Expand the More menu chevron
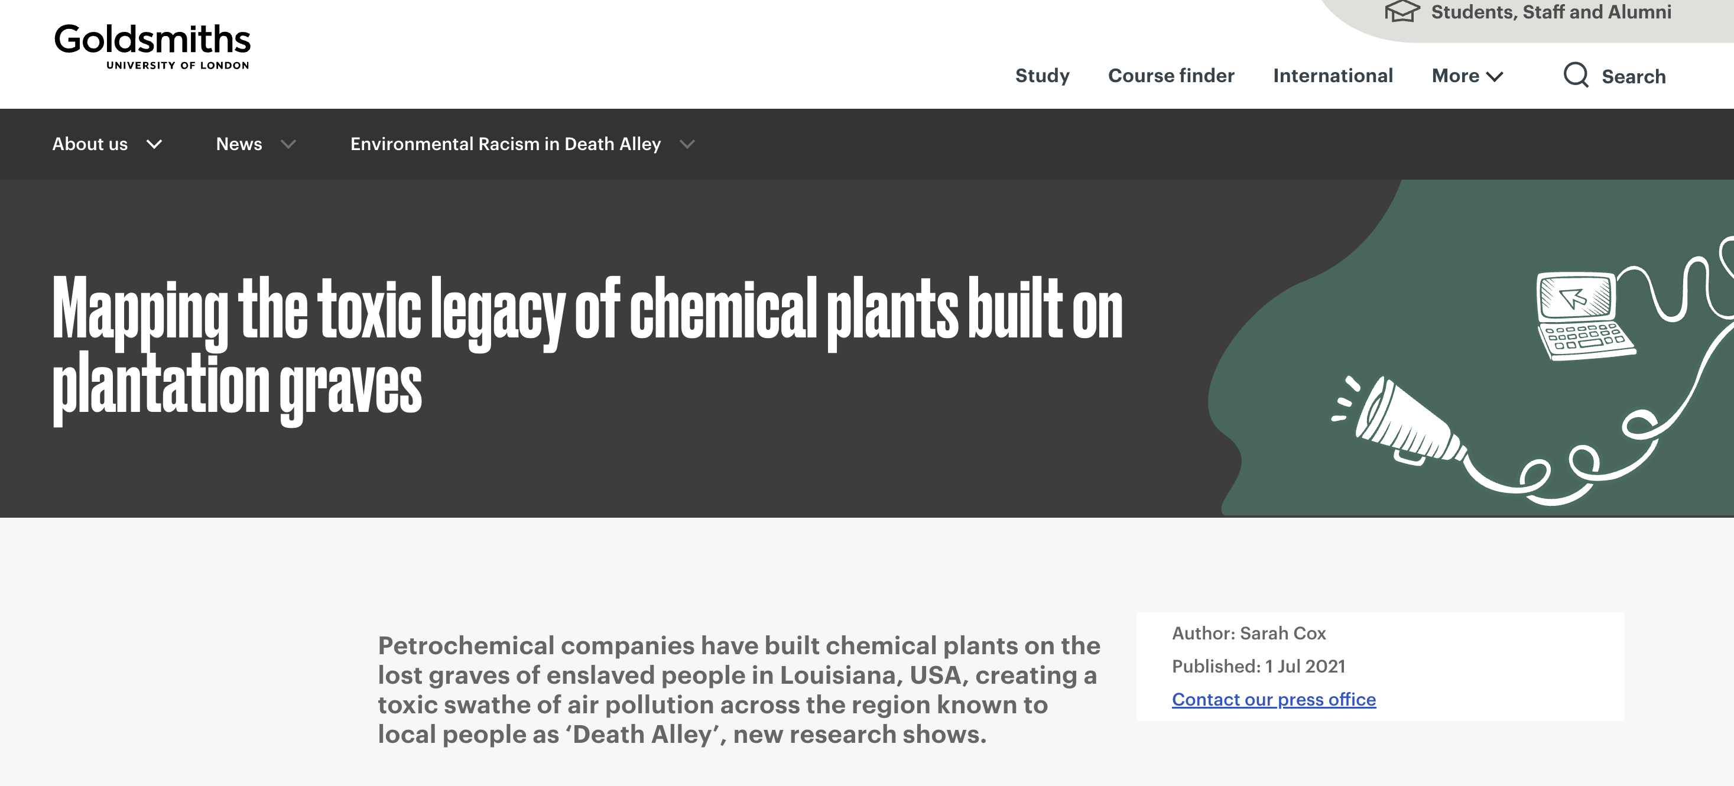Viewport: 1734px width, 786px height. [x=1495, y=77]
